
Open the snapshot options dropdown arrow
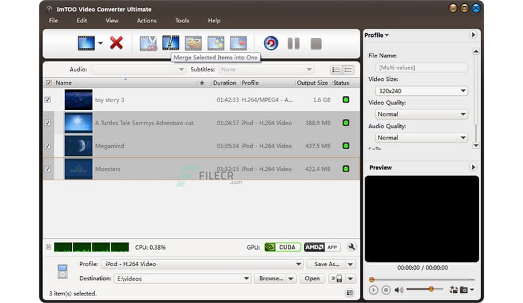472,290
